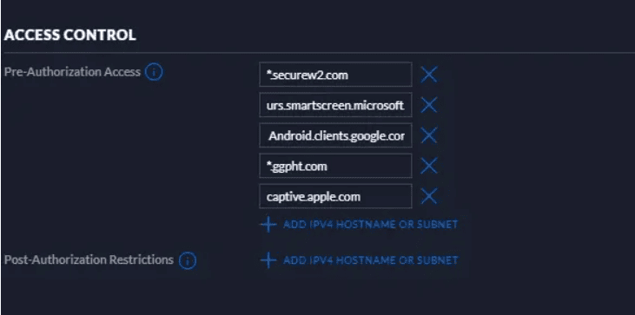Focus the captive.apple.com hostname field
The width and height of the screenshot is (635, 315).
point(335,196)
